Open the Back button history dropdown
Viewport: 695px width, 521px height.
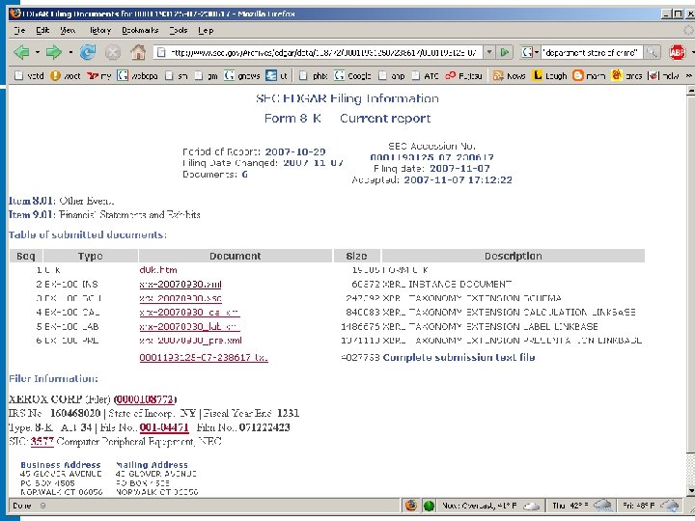(38, 52)
